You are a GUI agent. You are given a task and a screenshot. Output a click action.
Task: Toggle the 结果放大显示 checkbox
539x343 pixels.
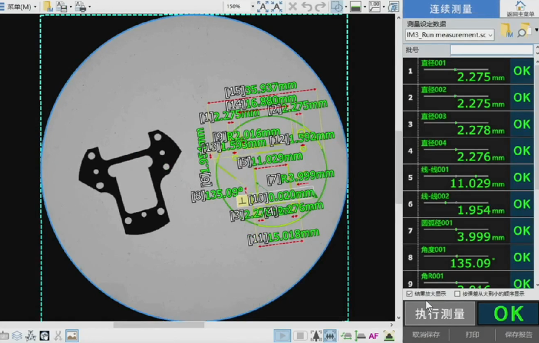[409, 294]
